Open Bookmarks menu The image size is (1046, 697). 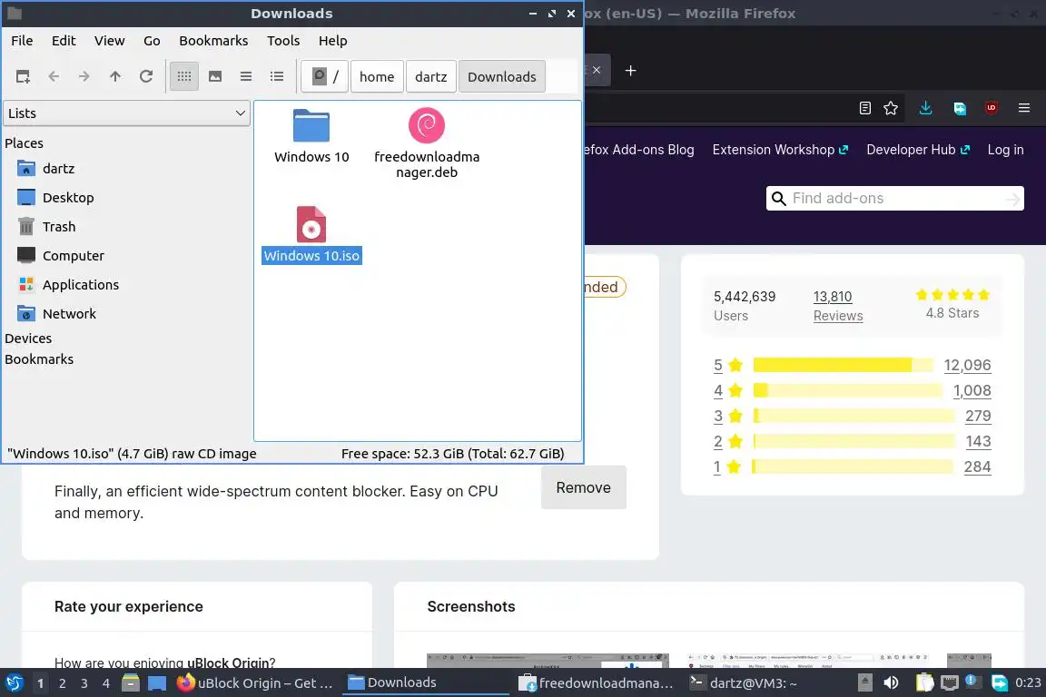tap(213, 41)
